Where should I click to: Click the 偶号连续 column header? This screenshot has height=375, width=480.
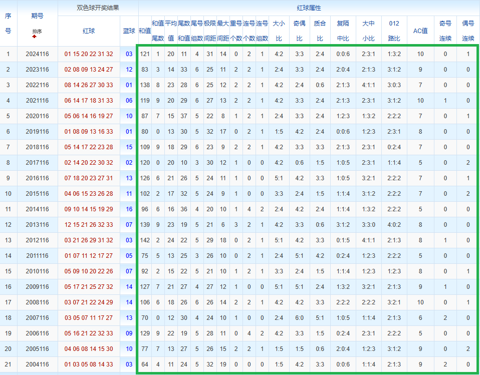coord(468,31)
